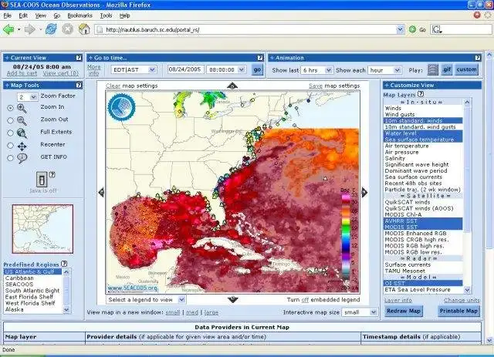494x357 pixels.
Task: Open help for Map Layers
Action: point(421,94)
